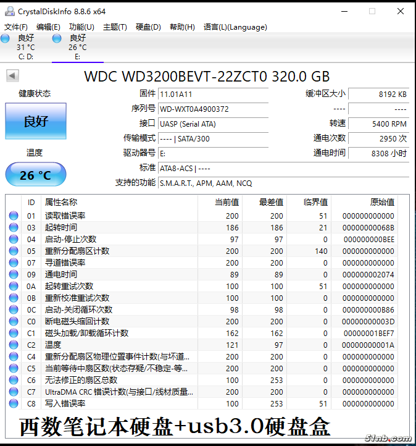Screen dimensions: 416x446
Task: Click the status orb for E: disk
Action: pyautogui.click(x=57, y=39)
